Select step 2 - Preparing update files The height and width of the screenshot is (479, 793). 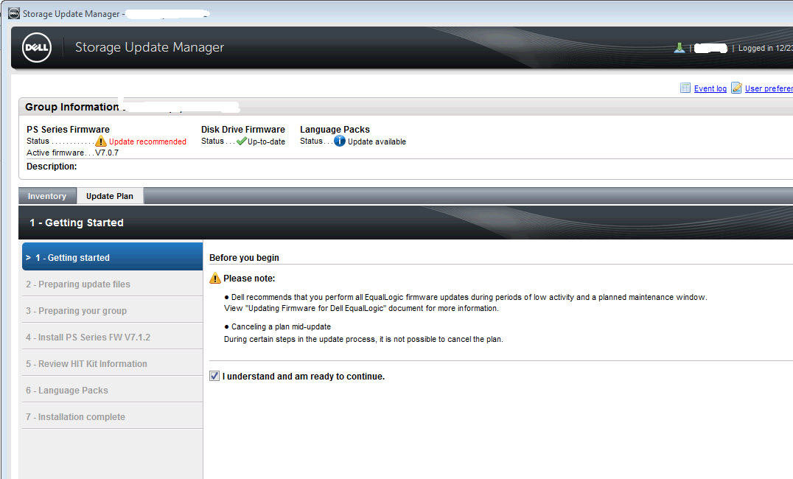coord(112,284)
